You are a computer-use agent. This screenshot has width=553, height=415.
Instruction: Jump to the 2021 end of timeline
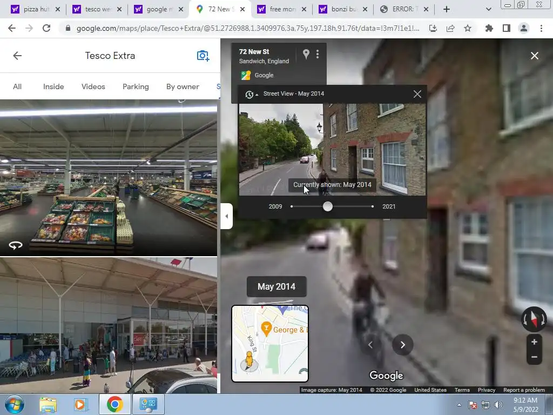[x=373, y=206]
